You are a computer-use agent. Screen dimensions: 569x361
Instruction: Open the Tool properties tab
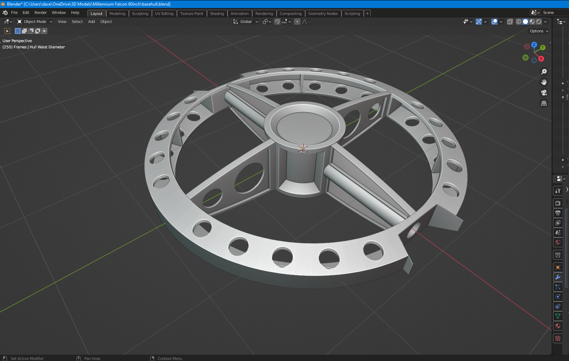coord(558,190)
